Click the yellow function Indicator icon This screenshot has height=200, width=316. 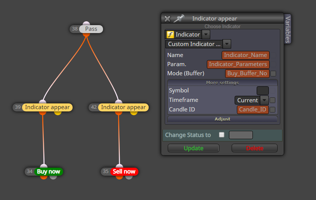[x=170, y=35]
